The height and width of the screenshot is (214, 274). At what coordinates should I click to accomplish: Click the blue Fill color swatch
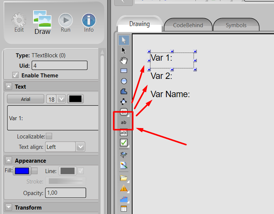(x=22, y=171)
